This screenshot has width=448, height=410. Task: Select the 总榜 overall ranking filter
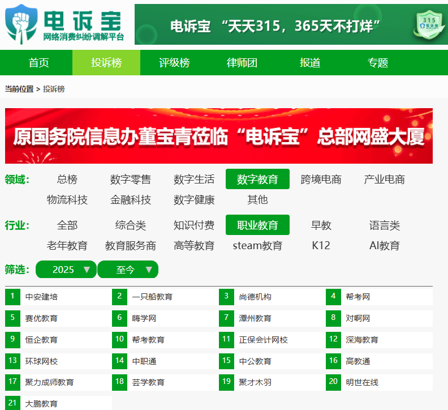click(x=67, y=180)
